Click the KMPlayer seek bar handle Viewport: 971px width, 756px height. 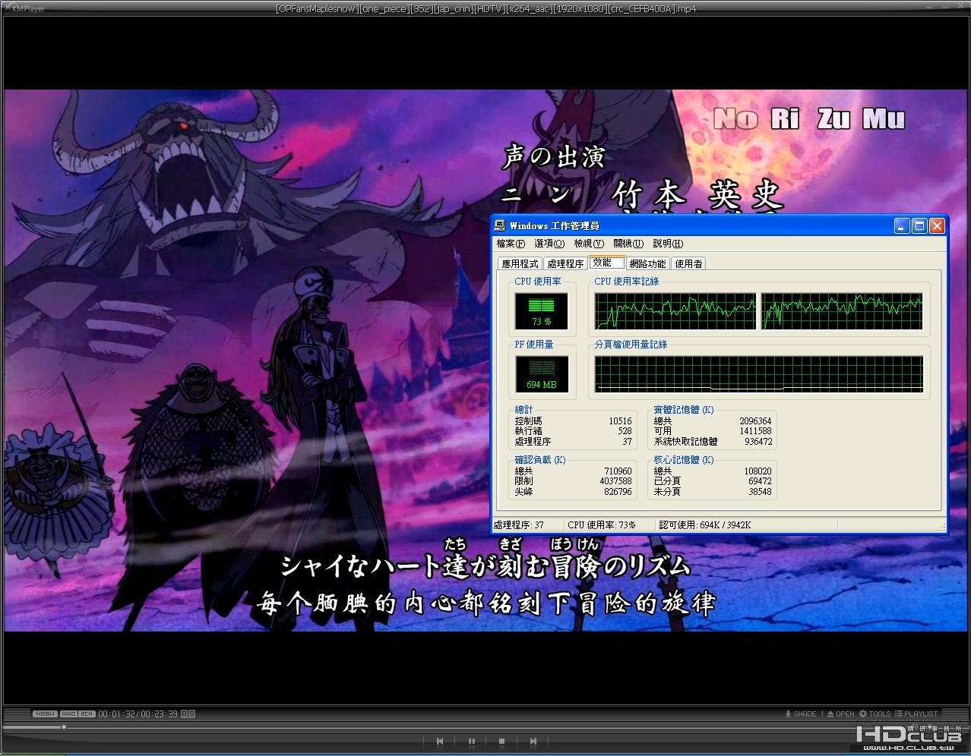[64, 727]
